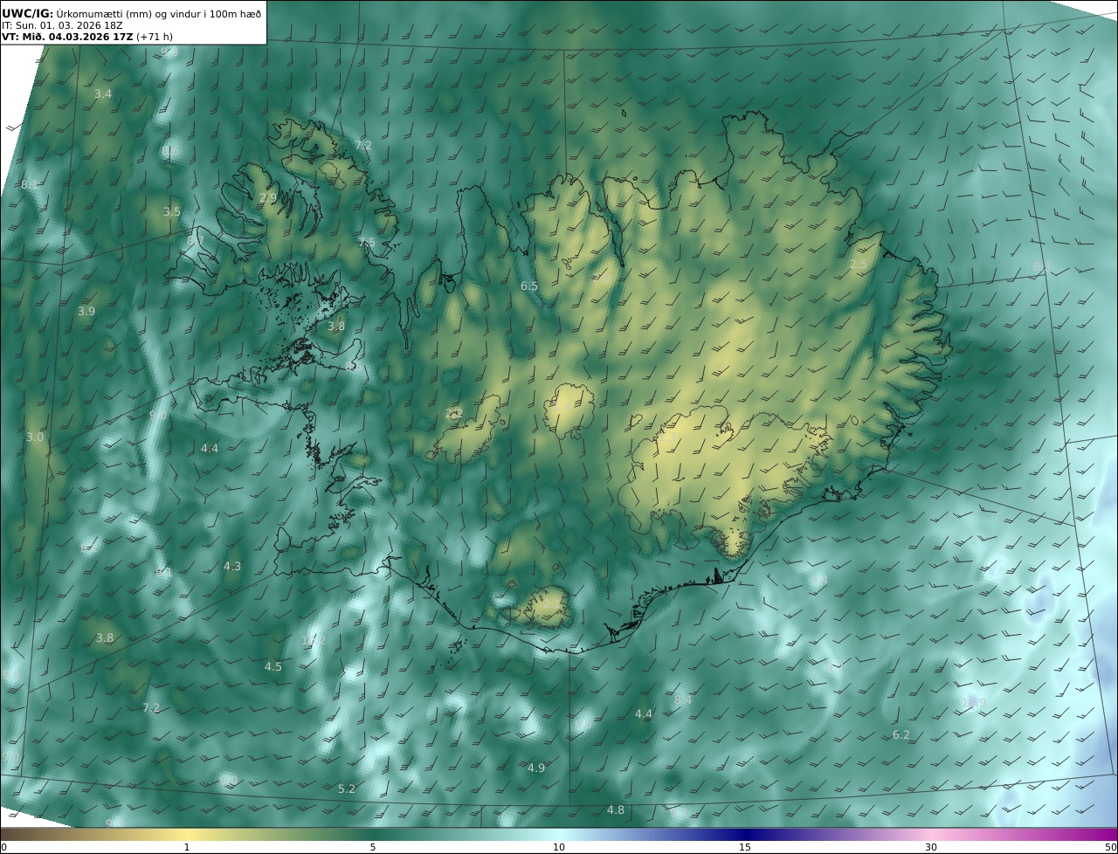Click the '10' tick on the color scale
Screen dimensions: 1118x854
[559, 847]
